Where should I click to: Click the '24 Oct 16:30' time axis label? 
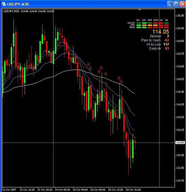click(133, 190)
